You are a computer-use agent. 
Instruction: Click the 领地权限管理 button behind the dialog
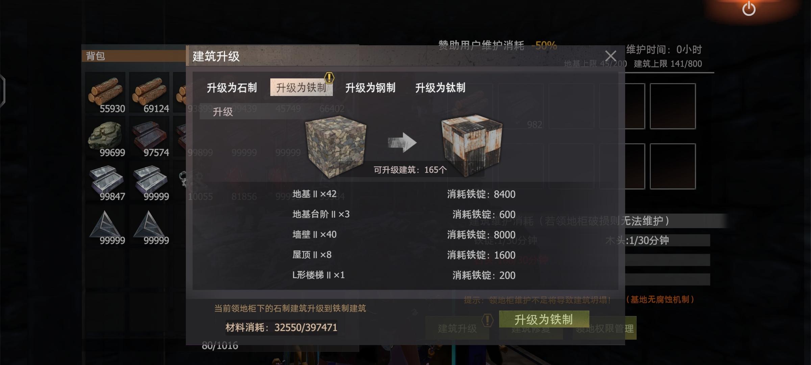pos(605,328)
